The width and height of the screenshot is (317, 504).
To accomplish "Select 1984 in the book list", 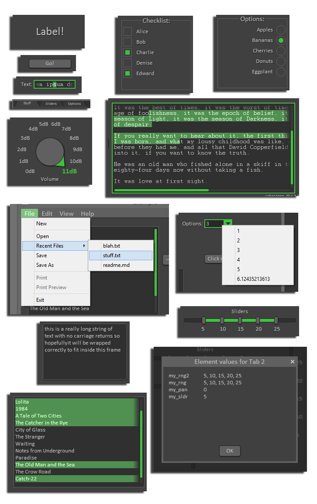I will (77, 409).
